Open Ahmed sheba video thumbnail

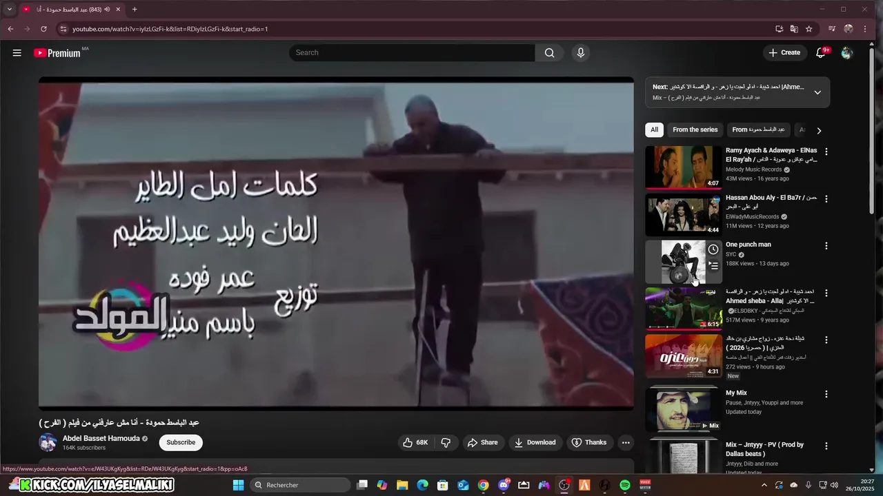pyautogui.click(x=684, y=309)
